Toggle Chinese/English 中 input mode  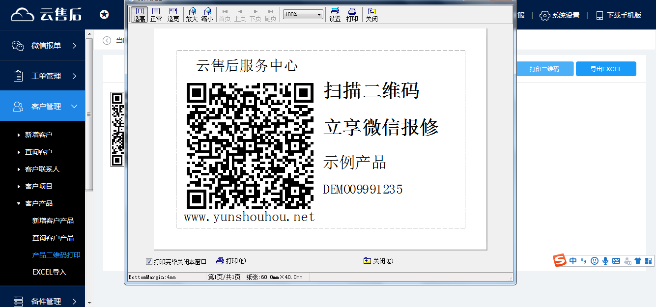click(573, 261)
